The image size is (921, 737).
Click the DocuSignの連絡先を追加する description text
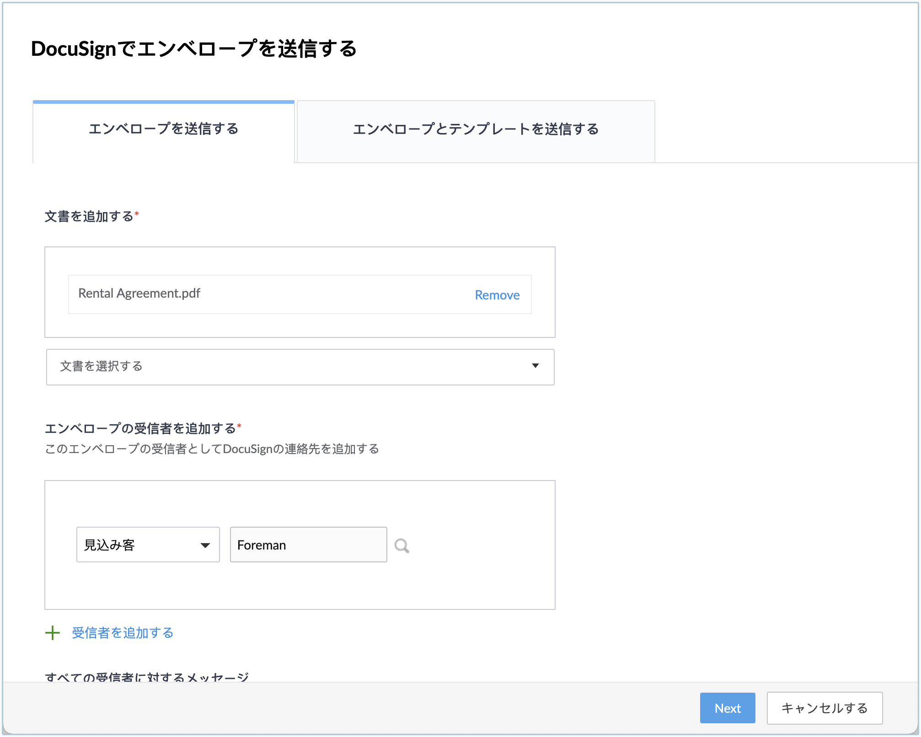click(212, 449)
